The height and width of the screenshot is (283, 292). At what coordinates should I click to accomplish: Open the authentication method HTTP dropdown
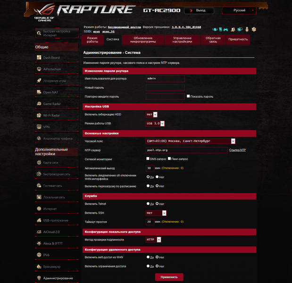[153, 240]
